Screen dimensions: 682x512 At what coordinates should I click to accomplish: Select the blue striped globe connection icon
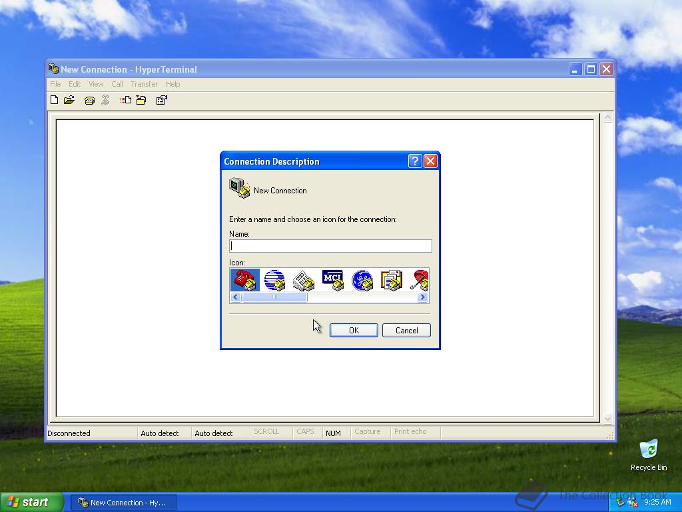click(x=274, y=280)
